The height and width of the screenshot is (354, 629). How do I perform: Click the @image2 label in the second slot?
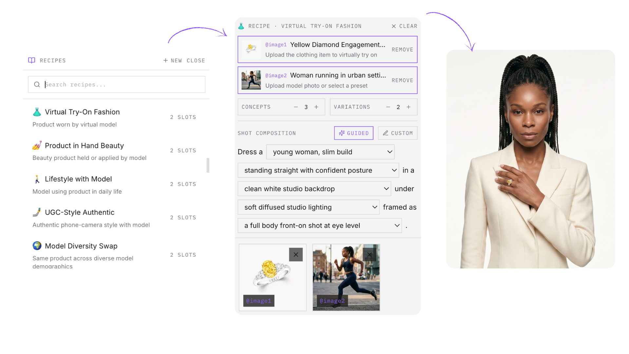(276, 76)
